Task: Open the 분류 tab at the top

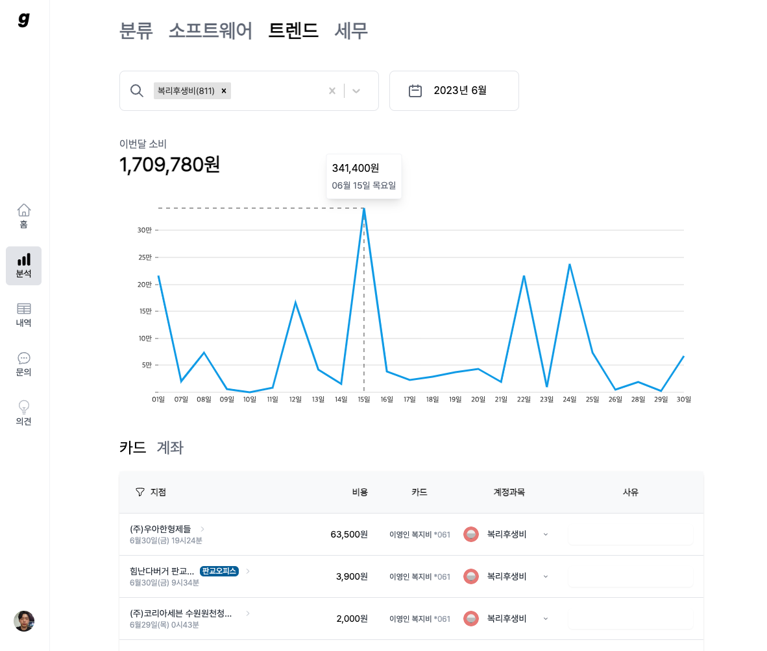Action: (136, 30)
